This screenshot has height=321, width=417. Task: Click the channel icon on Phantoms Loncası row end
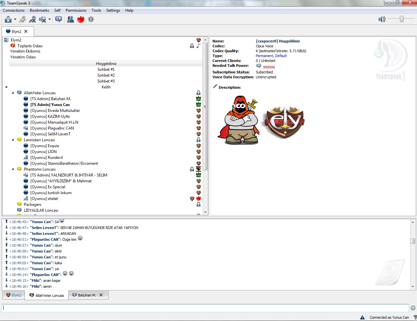pos(199,169)
